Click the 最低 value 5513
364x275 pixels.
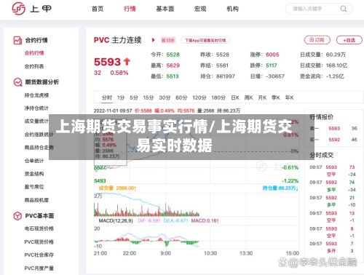tap(173, 76)
